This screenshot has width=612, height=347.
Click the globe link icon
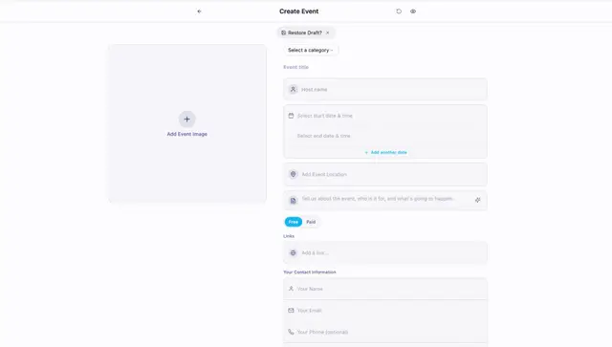294,253
